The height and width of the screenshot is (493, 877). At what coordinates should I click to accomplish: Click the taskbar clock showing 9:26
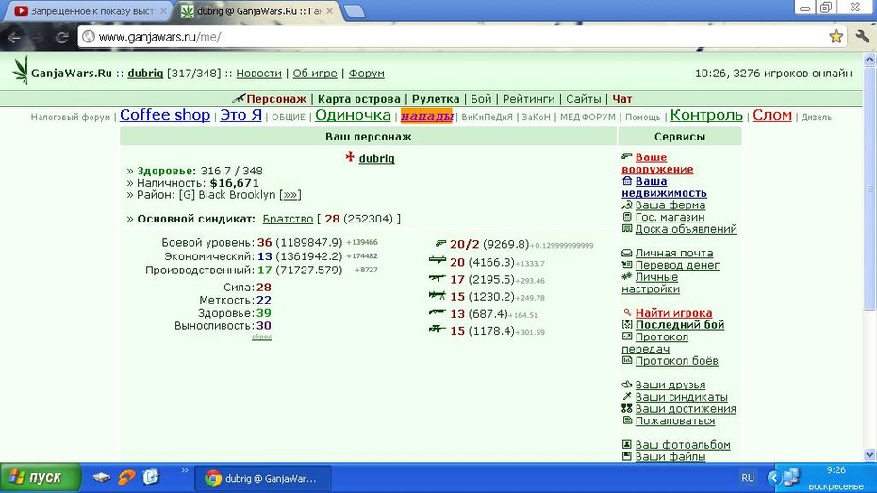pyautogui.click(x=836, y=470)
